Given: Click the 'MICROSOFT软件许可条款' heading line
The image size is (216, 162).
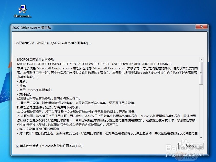Looking at the screenshot, I should [36, 60].
